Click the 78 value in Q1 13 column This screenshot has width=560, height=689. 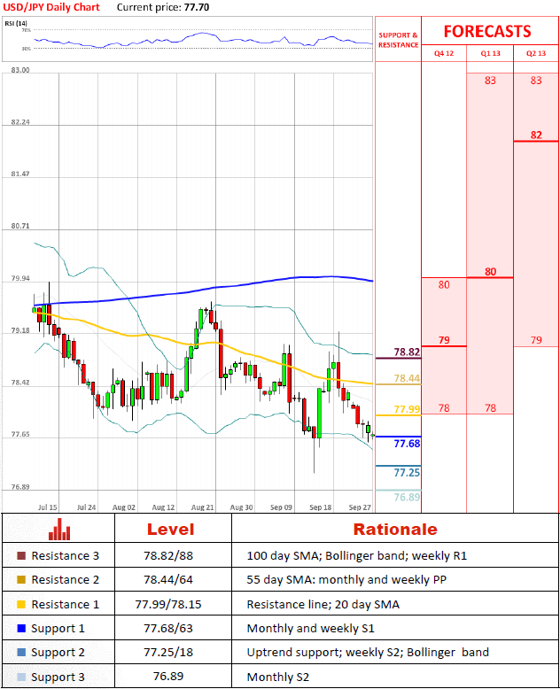coord(490,408)
